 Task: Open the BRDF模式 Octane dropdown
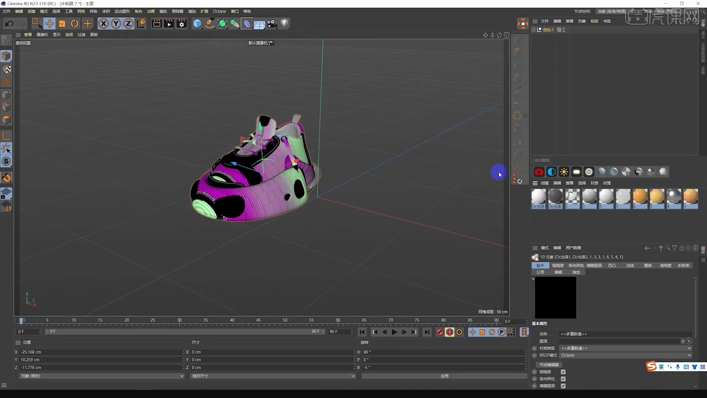click(x=688, y=355)
